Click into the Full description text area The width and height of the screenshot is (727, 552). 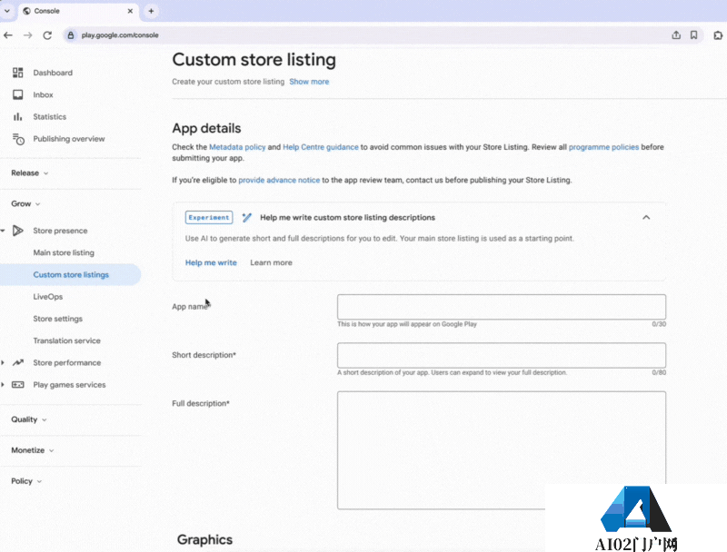click(x=501, y=450)
